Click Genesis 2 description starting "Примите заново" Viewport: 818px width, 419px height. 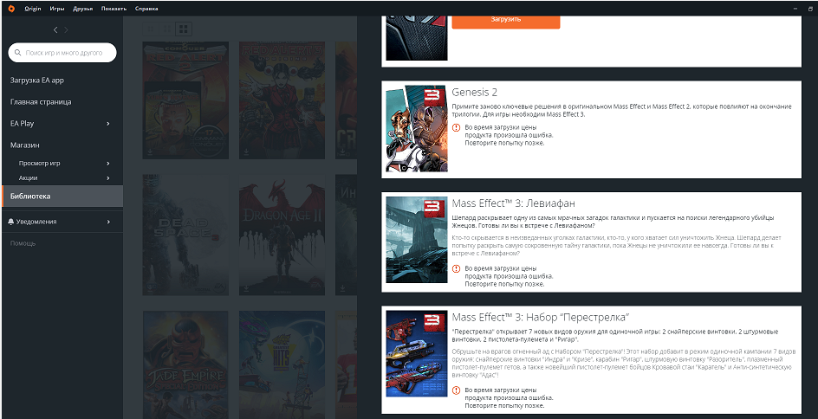tap(621, 110)
